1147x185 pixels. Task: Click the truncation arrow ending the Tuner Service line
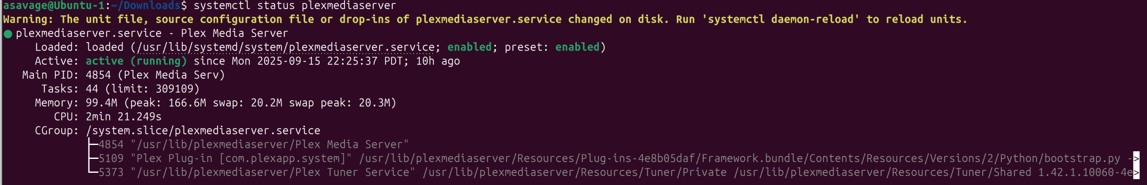(1136, 173)
